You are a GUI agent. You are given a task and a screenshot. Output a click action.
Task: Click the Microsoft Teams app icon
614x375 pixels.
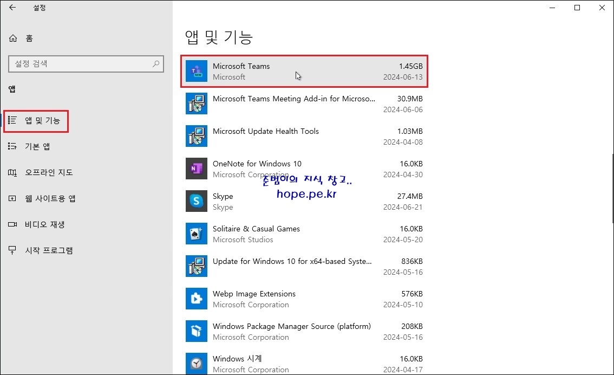tap(196, 72)
